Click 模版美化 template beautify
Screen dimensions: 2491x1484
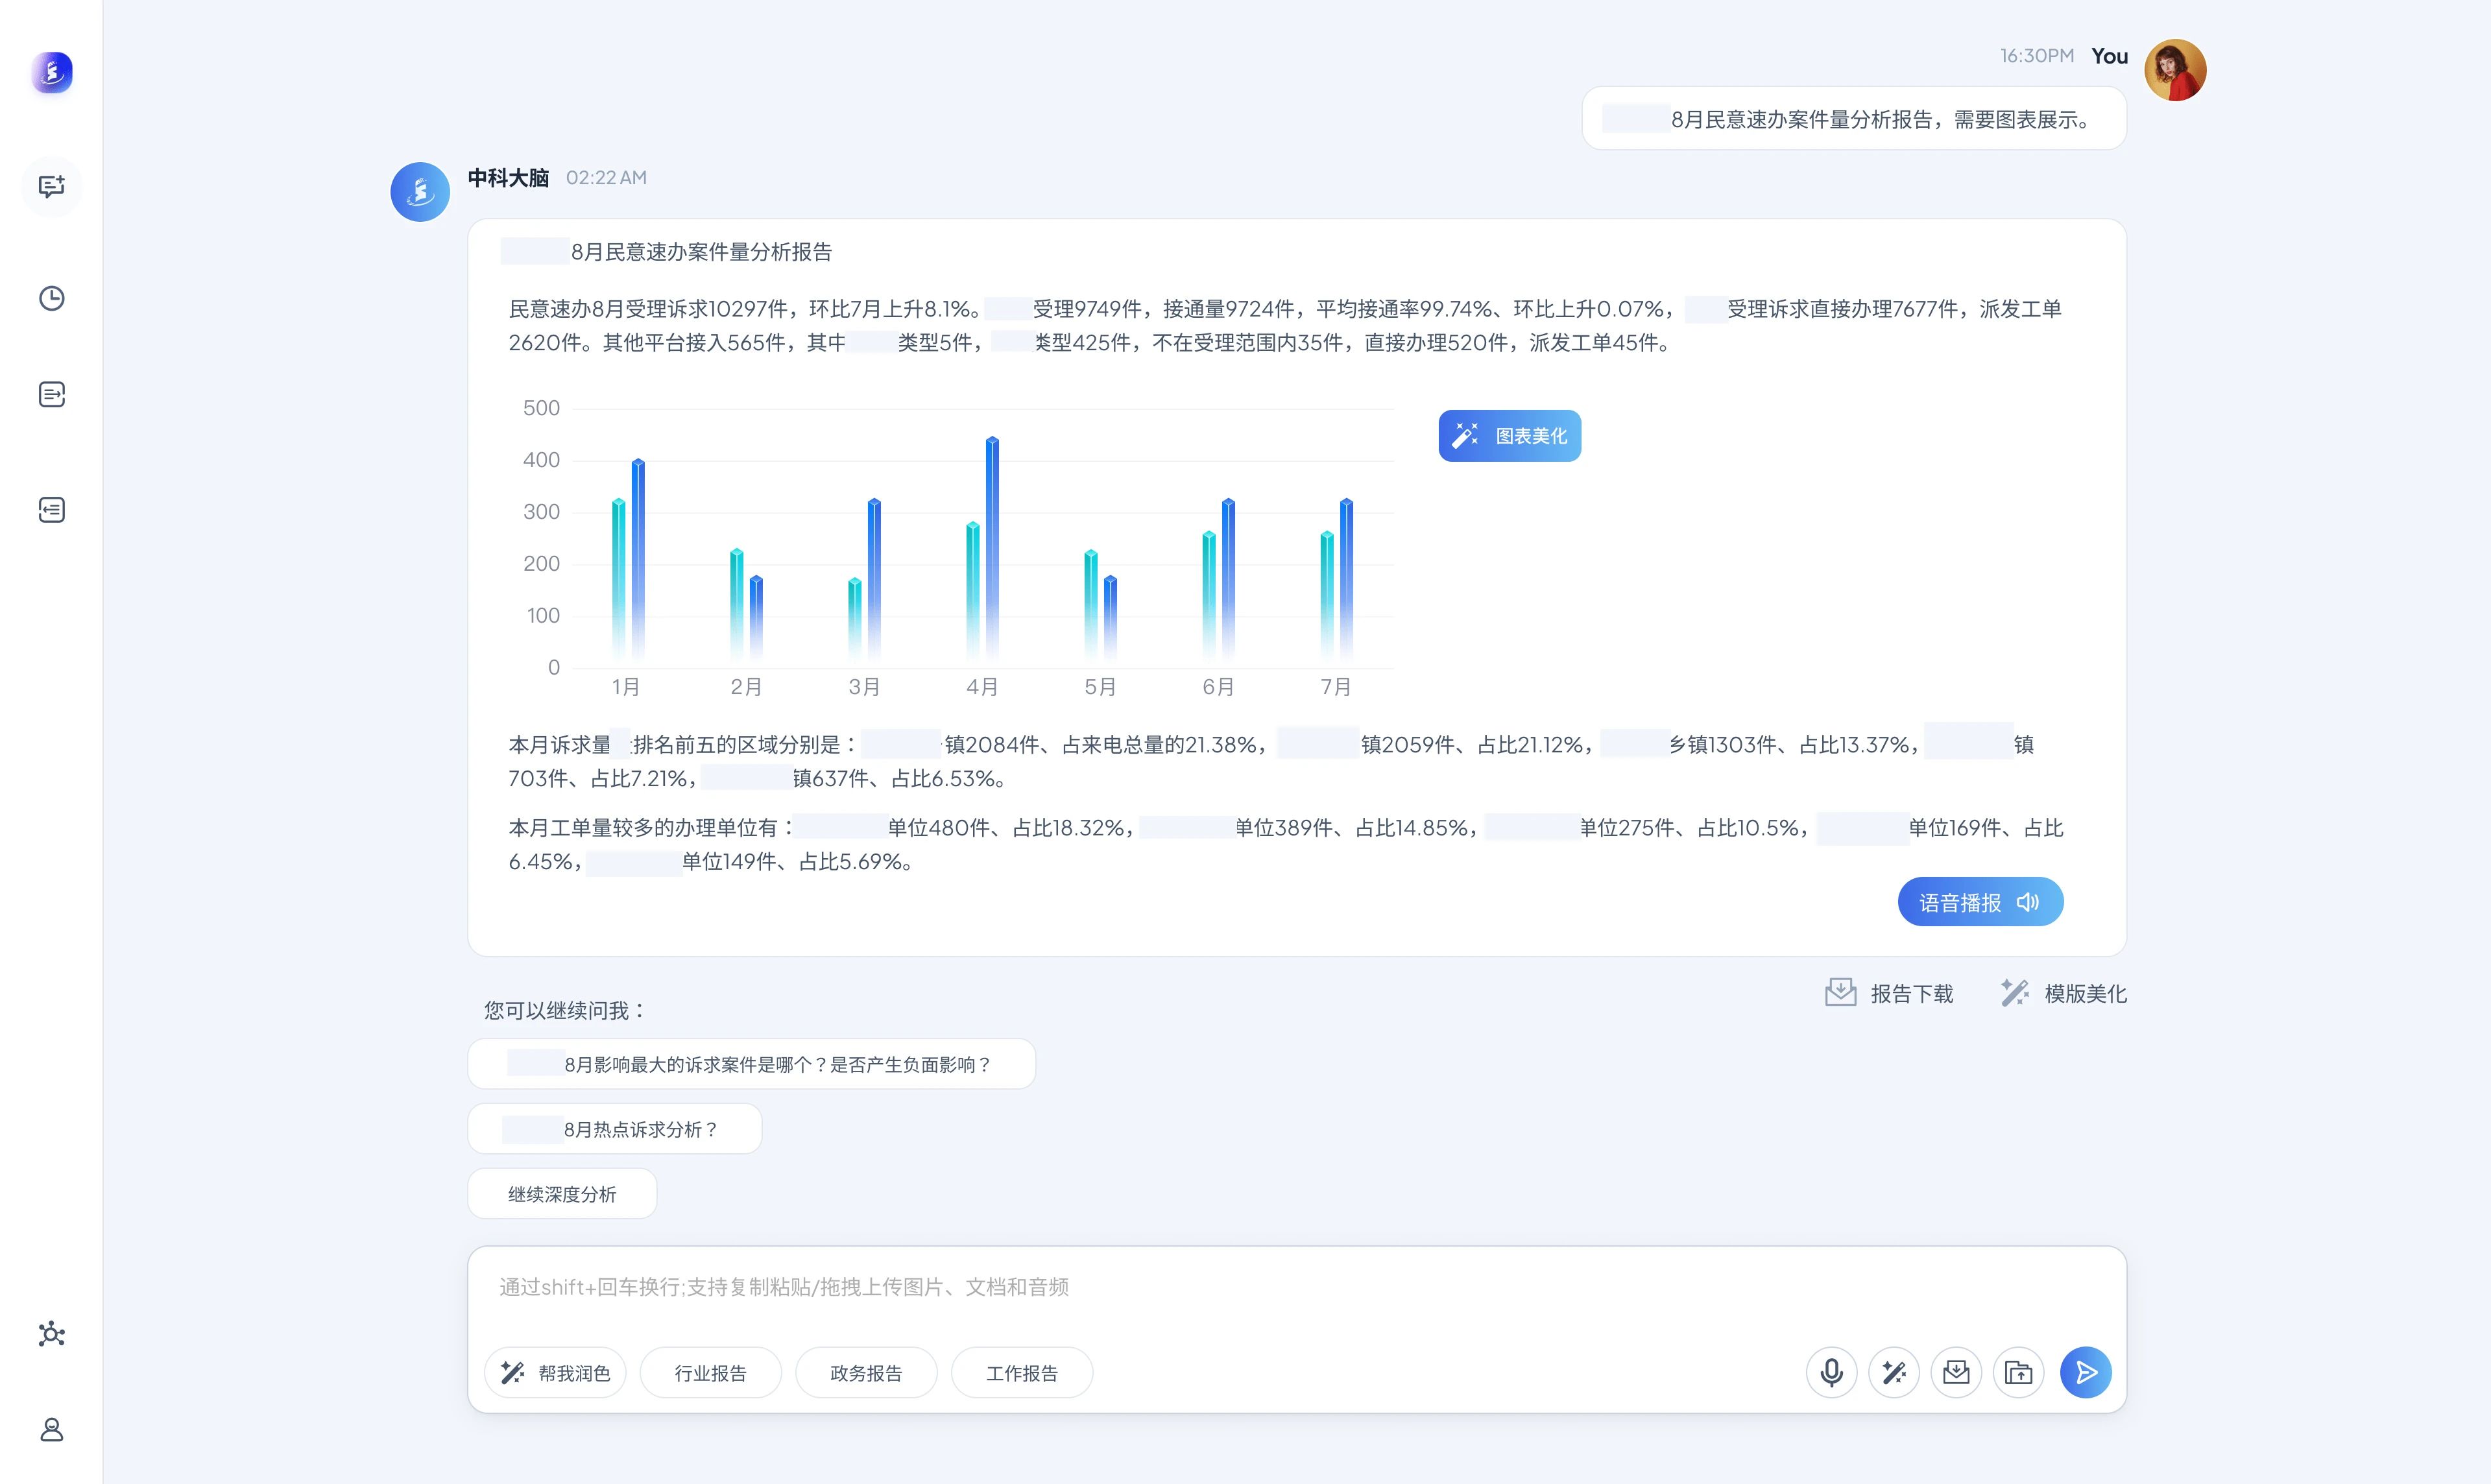(x=2063, y=993)
